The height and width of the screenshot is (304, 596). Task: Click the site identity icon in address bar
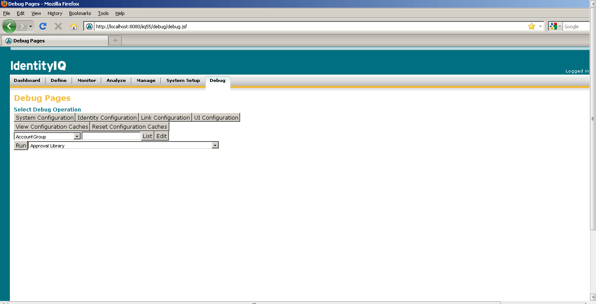pos(89,27)
